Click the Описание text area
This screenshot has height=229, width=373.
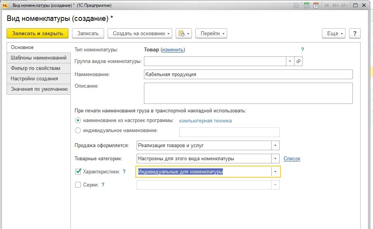pos(248,93)
